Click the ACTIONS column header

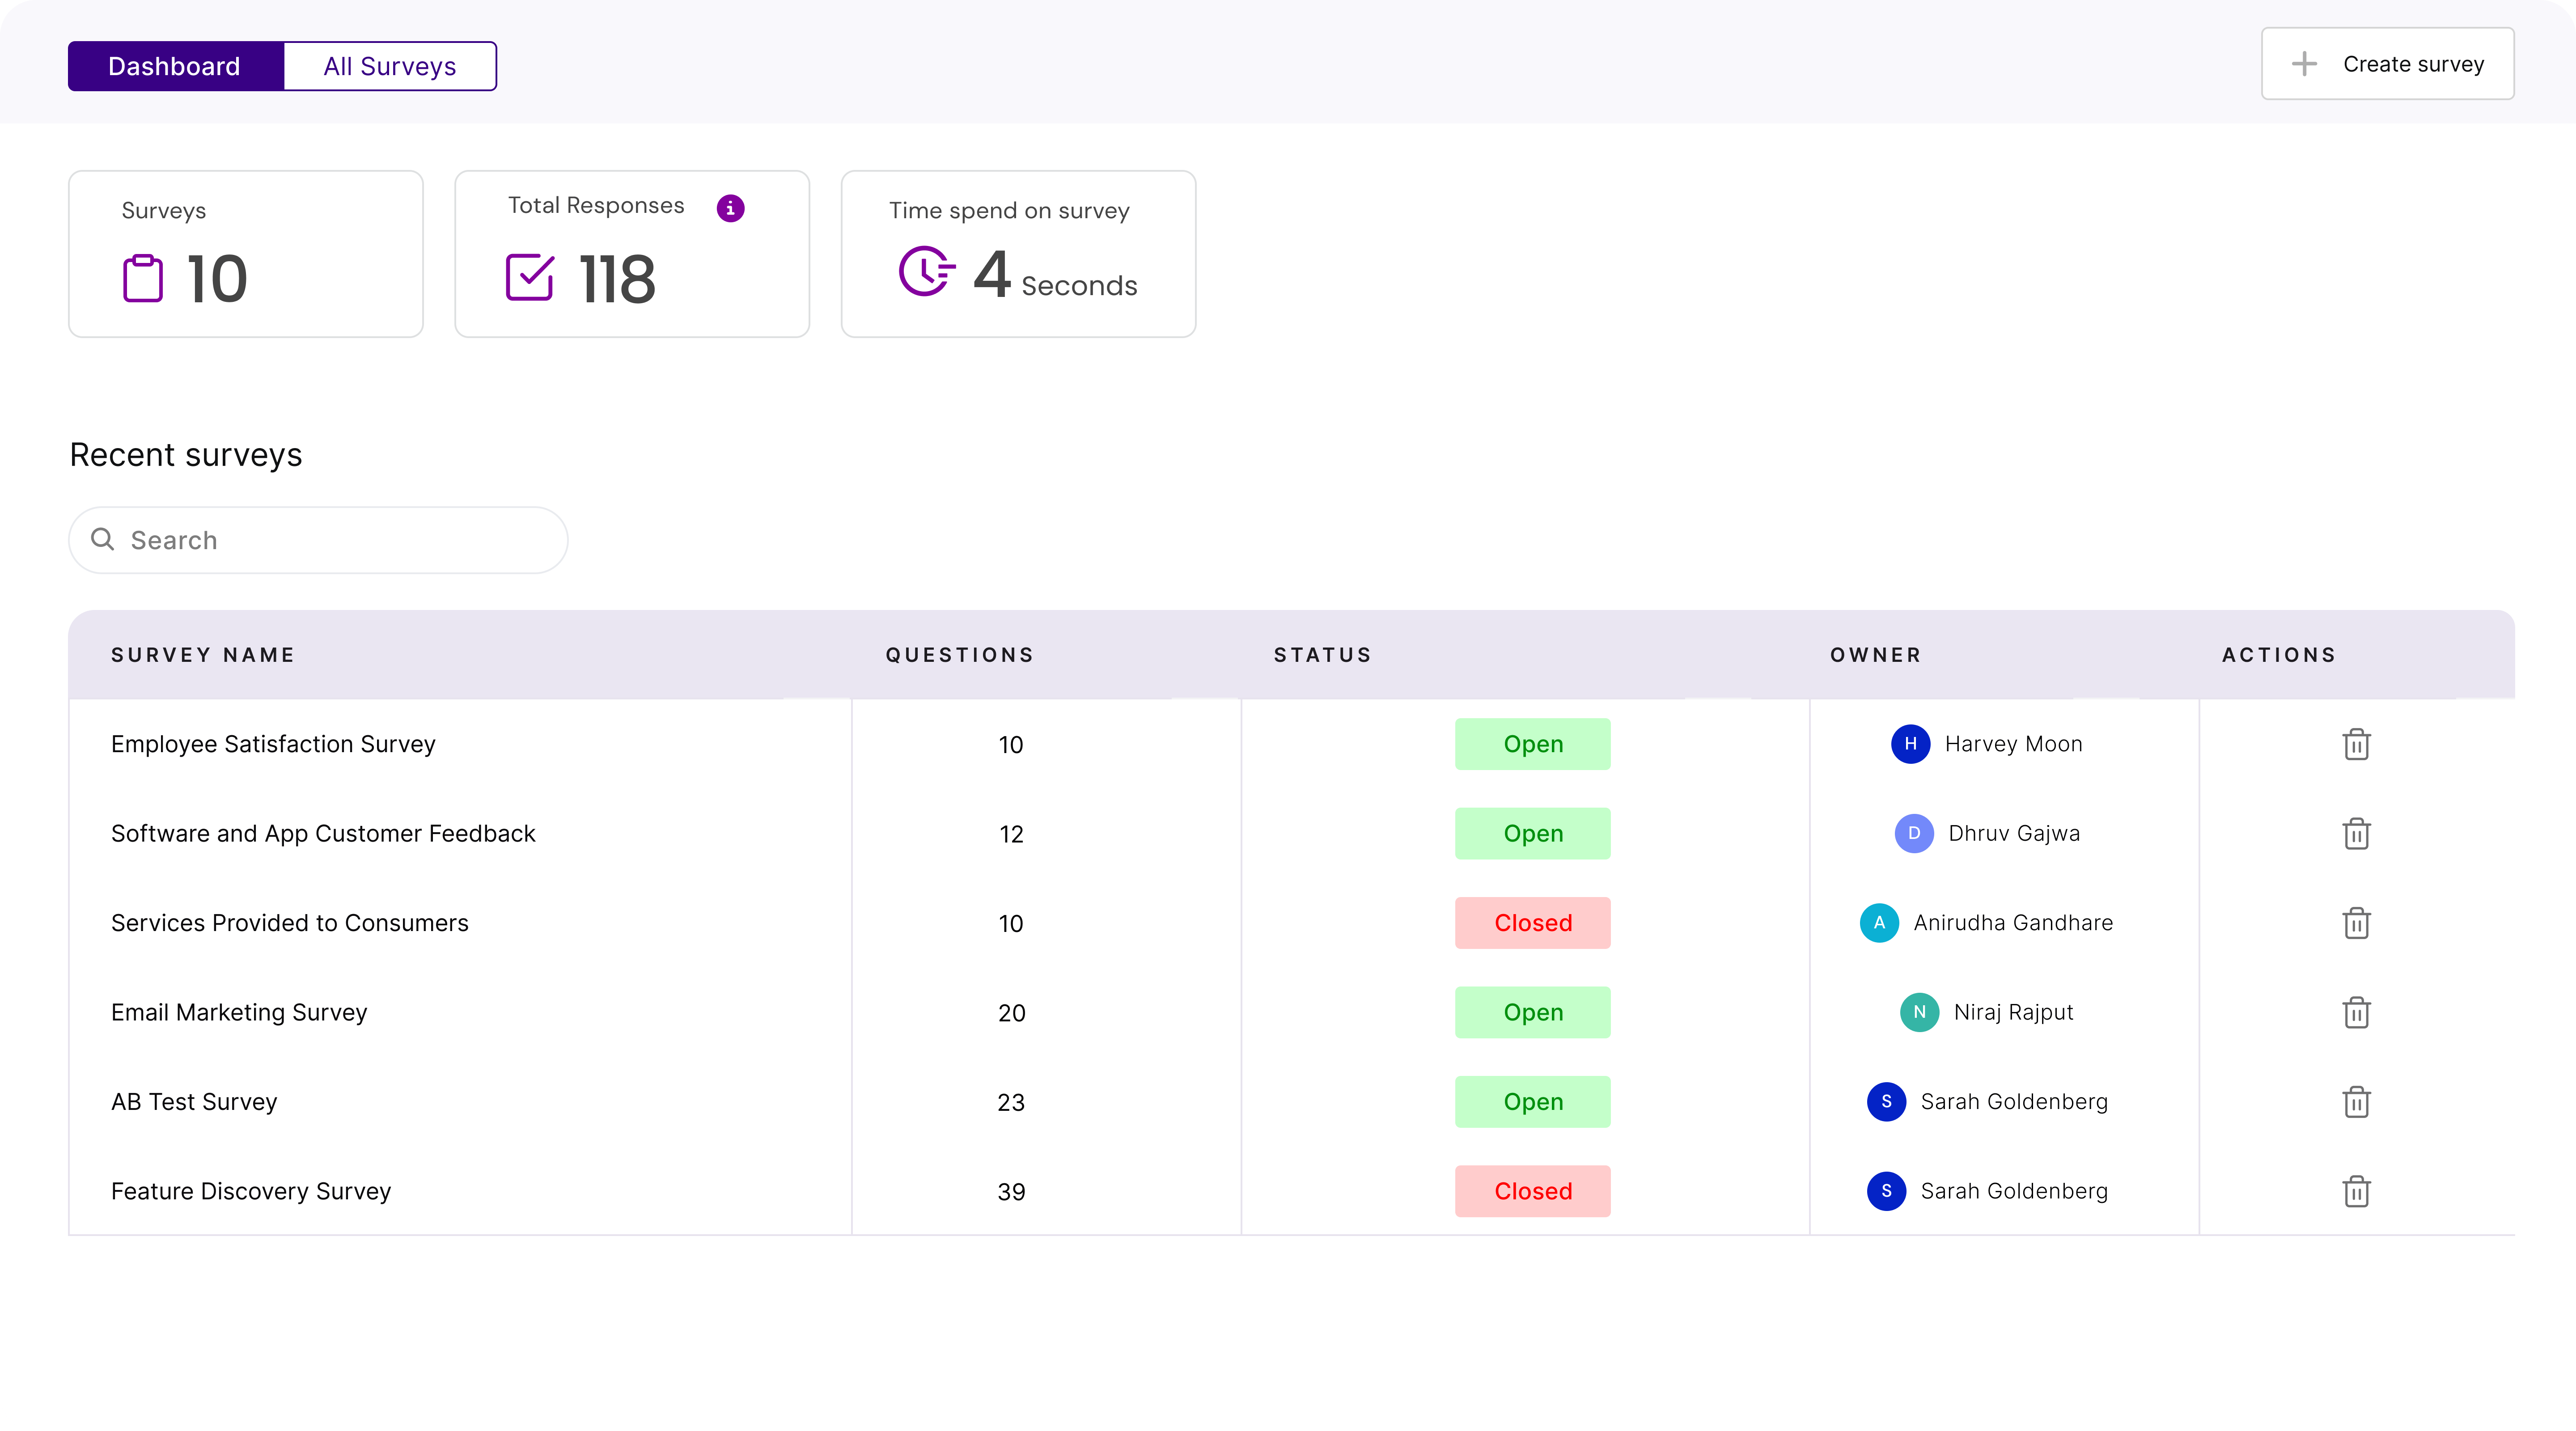[x=2279, y=655]
